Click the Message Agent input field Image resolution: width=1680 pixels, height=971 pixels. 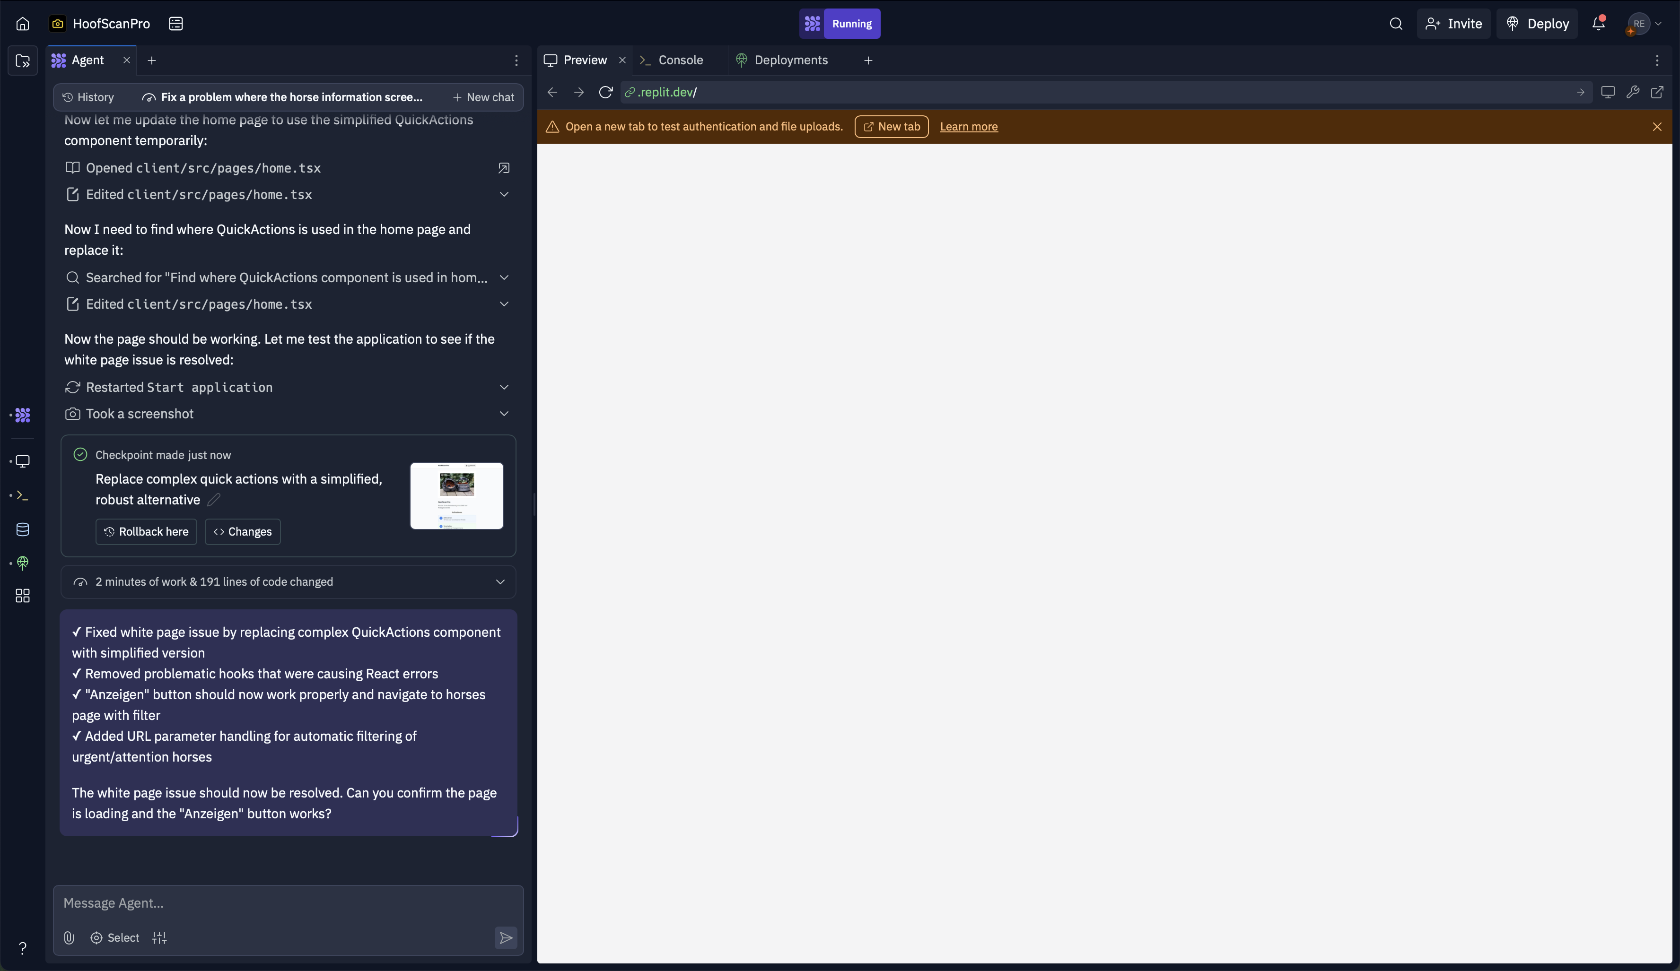[287, 903]
